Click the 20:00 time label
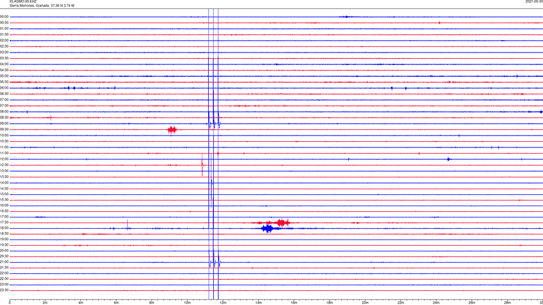This screenshot has height=305, width=543. 5,251
